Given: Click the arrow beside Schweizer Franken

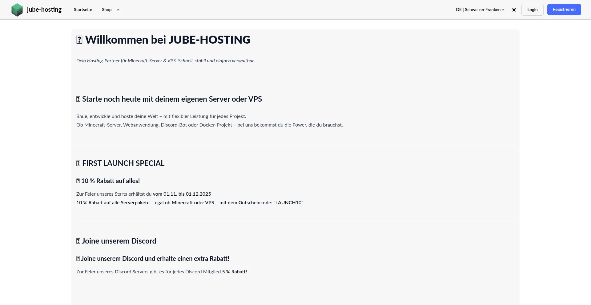Looking at the screenshot, I should coord(503,10).
